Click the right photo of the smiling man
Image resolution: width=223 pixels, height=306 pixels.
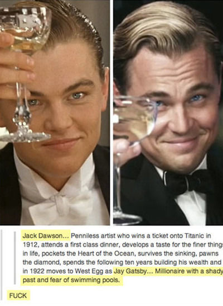pos(168,112)
